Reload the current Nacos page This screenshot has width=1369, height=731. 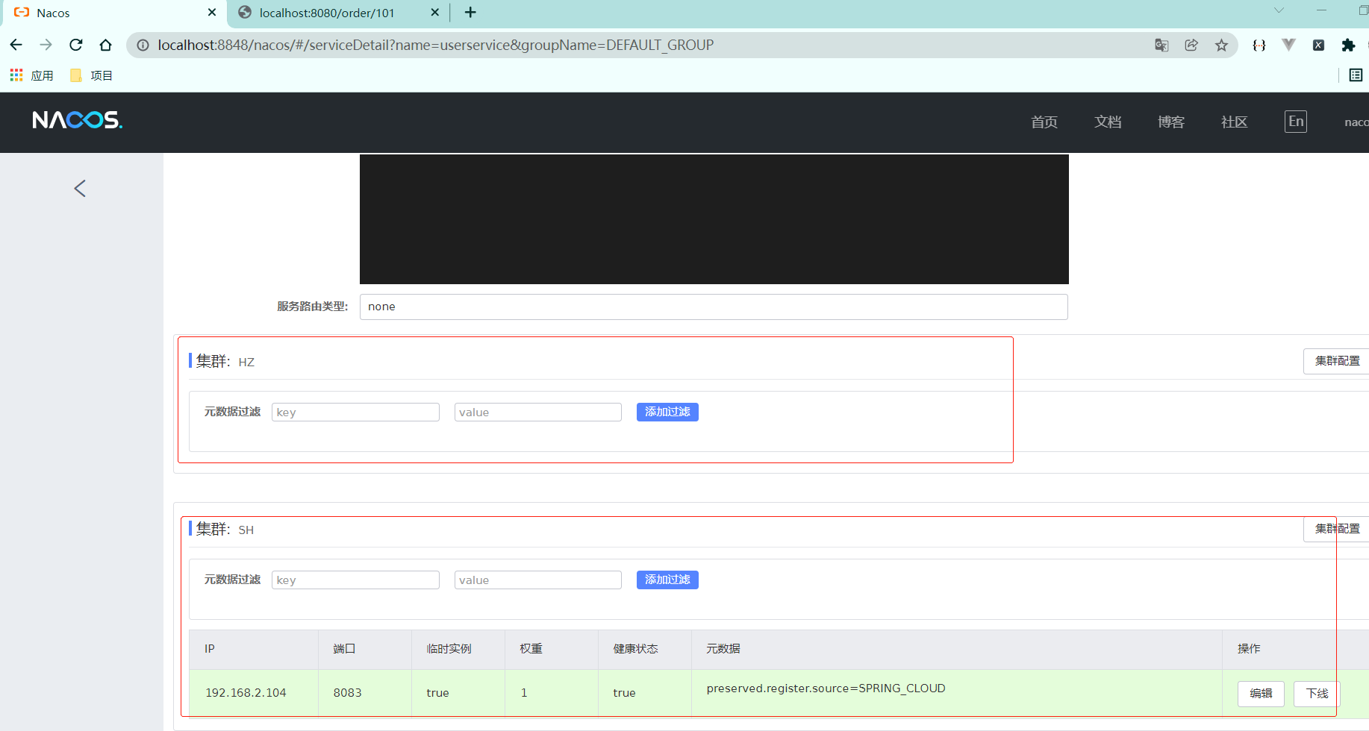click(x=75, y=45)
